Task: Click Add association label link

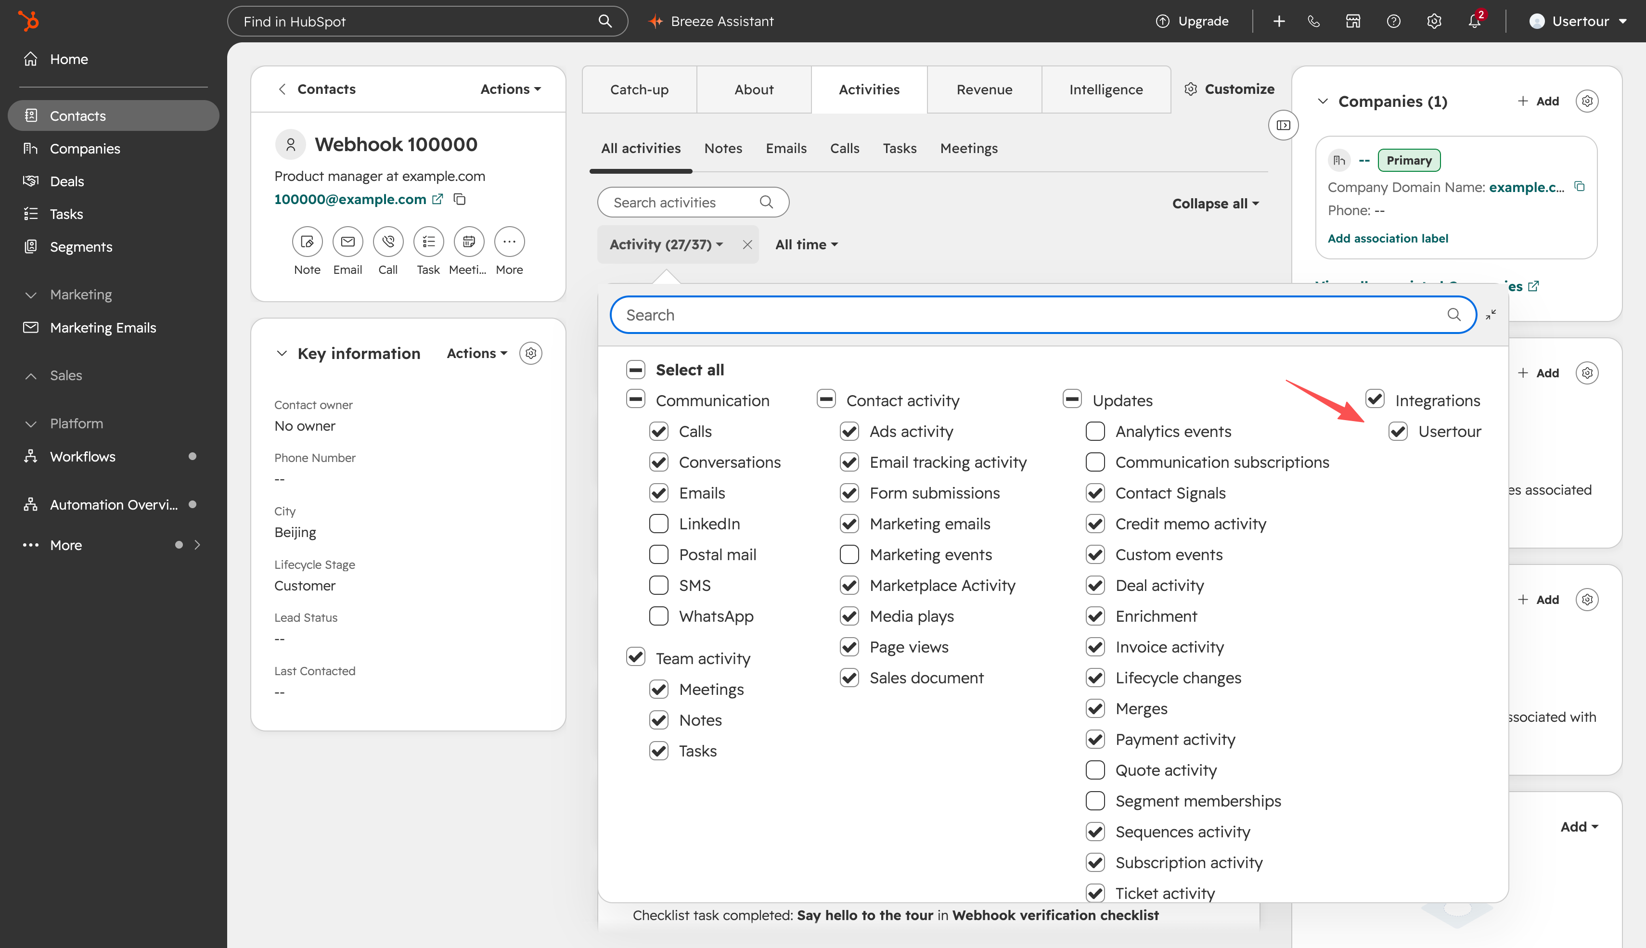Action: tap(1388, 238)
